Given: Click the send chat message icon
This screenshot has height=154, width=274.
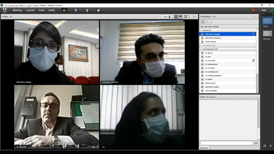Looking at the screenshot, I should coord(256,143).
